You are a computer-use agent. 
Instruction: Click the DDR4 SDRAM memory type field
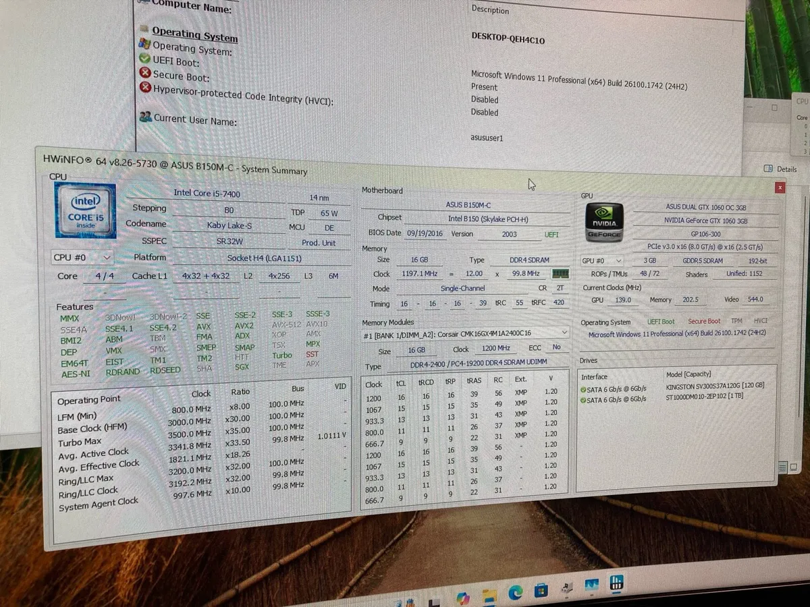(529, 260)
